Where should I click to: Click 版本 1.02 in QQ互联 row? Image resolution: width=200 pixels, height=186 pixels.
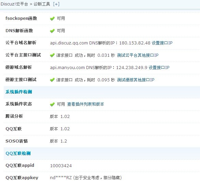(60, 129)
